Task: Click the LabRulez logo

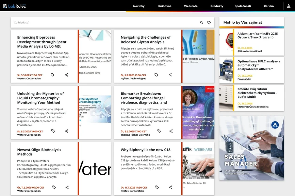Action: pyautogui.click(x=15, y=6)
